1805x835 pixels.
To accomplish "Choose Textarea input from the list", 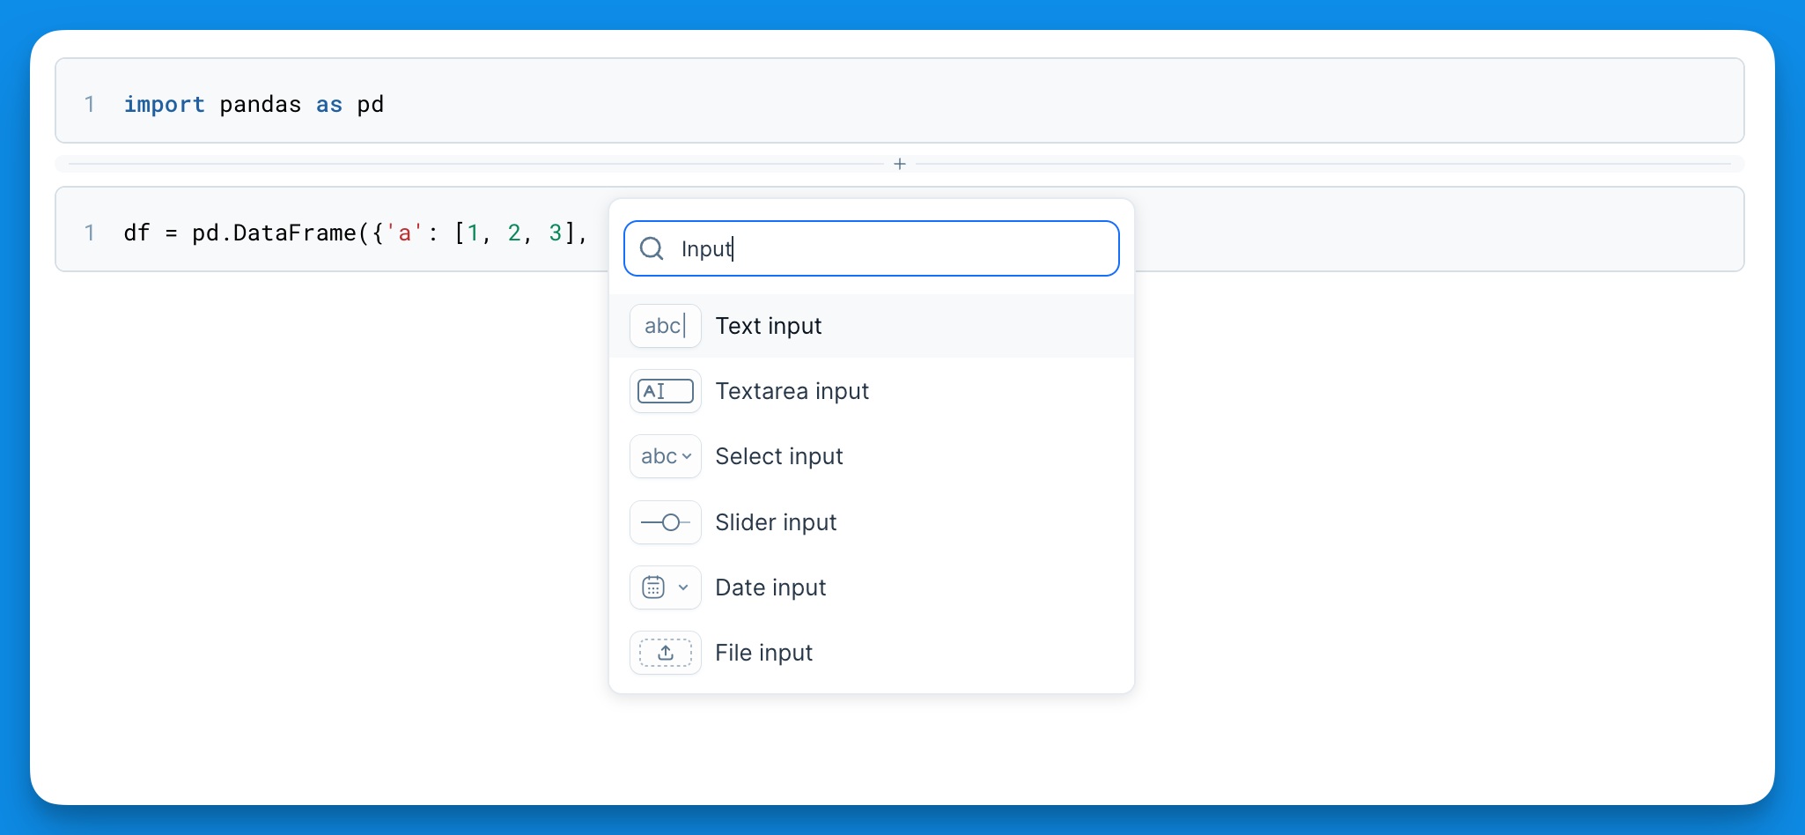I will [872, 391].
